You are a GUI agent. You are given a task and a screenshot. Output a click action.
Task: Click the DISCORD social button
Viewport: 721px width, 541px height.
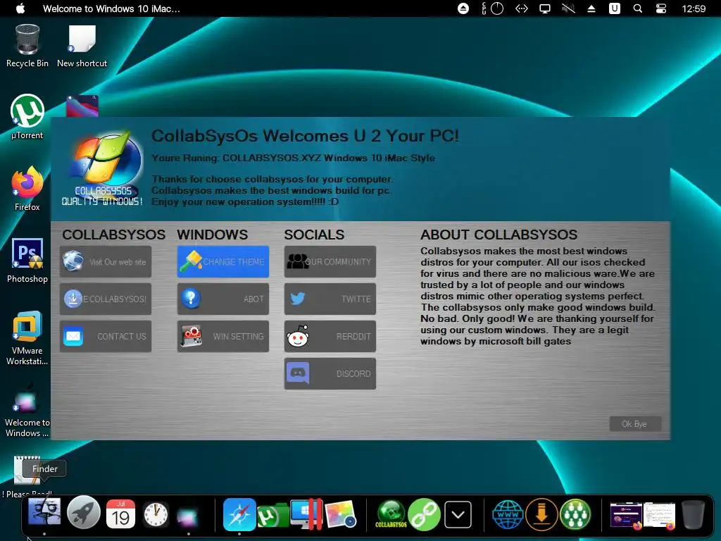pyautogui.click(x=330, y=373)
